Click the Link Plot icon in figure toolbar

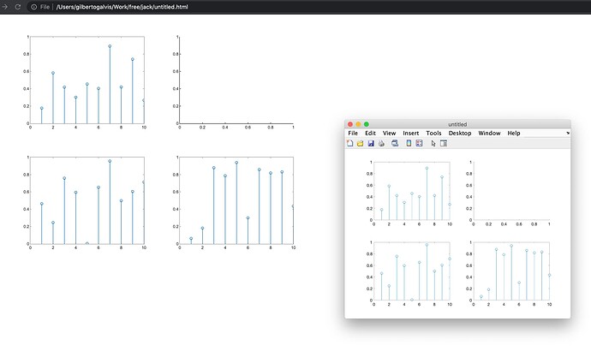pos(395,143)
